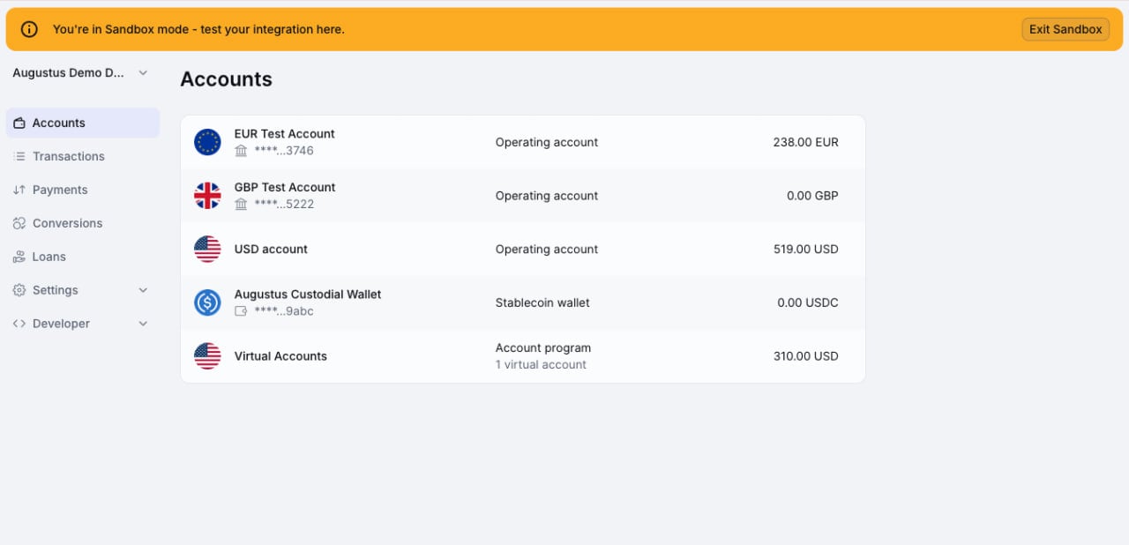
Task: Click the Loans icon in sidebar
Action: [x=19, y=257]
